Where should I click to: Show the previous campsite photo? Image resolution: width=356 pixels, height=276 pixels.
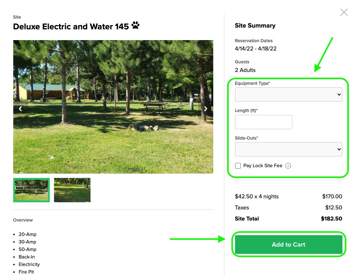tap(20, 109)
